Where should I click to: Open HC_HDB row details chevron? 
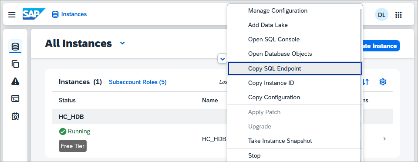[x=384, y=139]
